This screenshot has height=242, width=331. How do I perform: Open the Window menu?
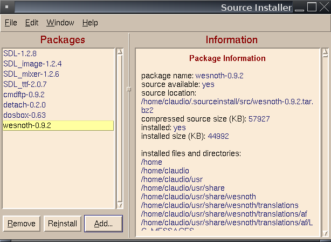[60, 23]
